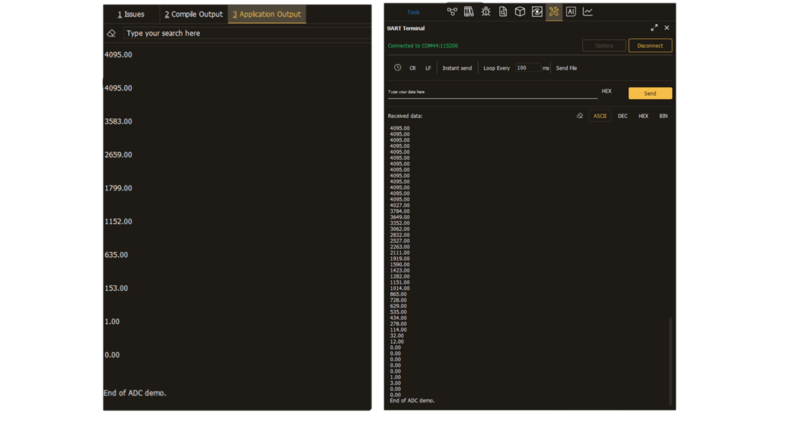This screenshot has width=787, height=433.
Task: Switch to the Compile Output tab
Action: (193, 14)
